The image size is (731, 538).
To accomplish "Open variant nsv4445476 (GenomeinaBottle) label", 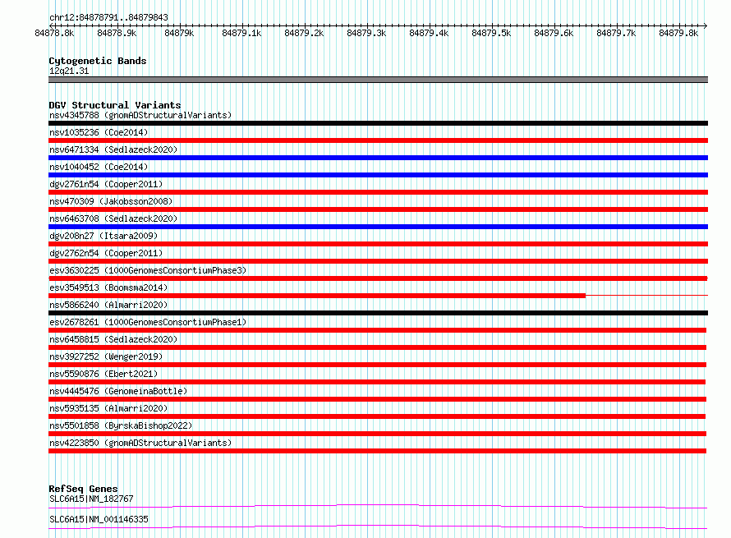I will pos(118,391).
